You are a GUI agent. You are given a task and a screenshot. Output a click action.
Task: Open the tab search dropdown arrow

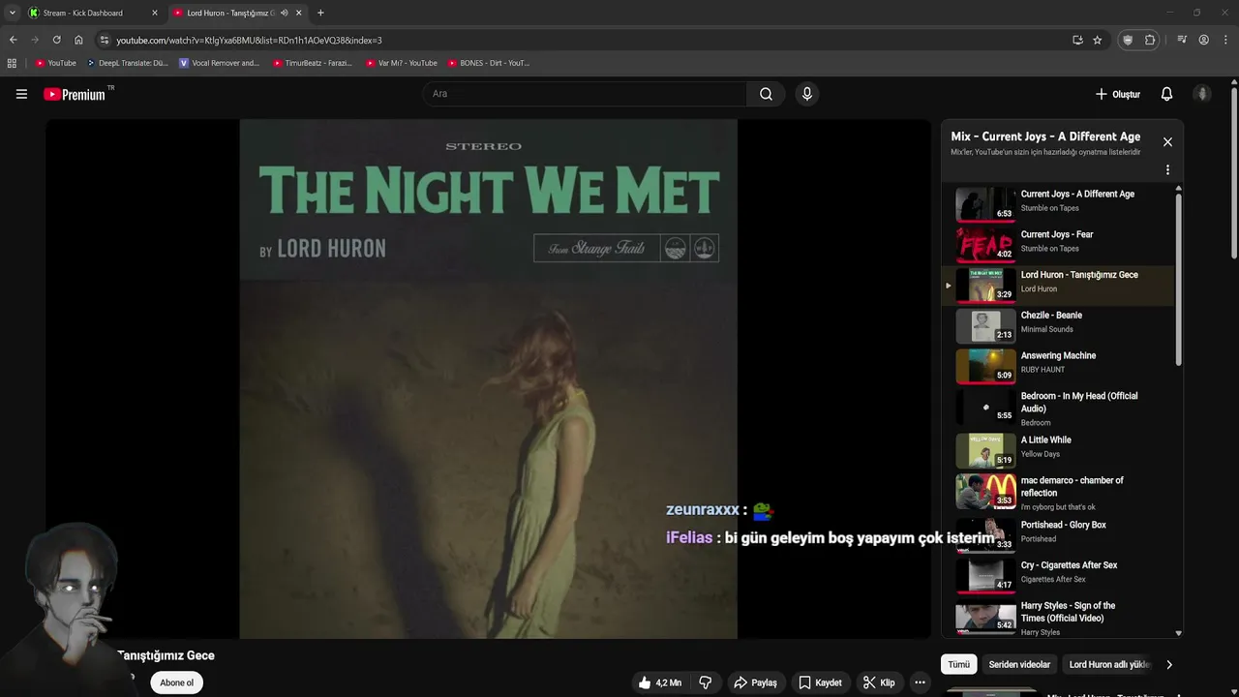[x=13, y=13]
